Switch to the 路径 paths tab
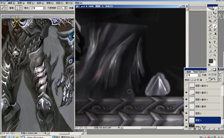 (202, 72)
